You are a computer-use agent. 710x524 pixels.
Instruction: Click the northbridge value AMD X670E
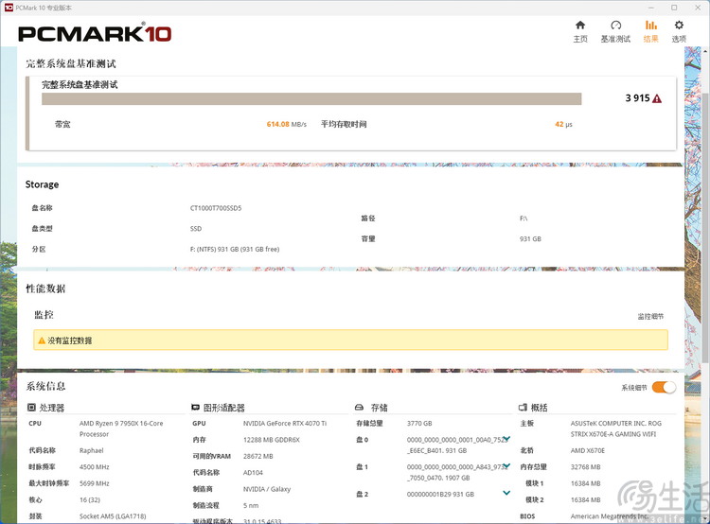587,450
